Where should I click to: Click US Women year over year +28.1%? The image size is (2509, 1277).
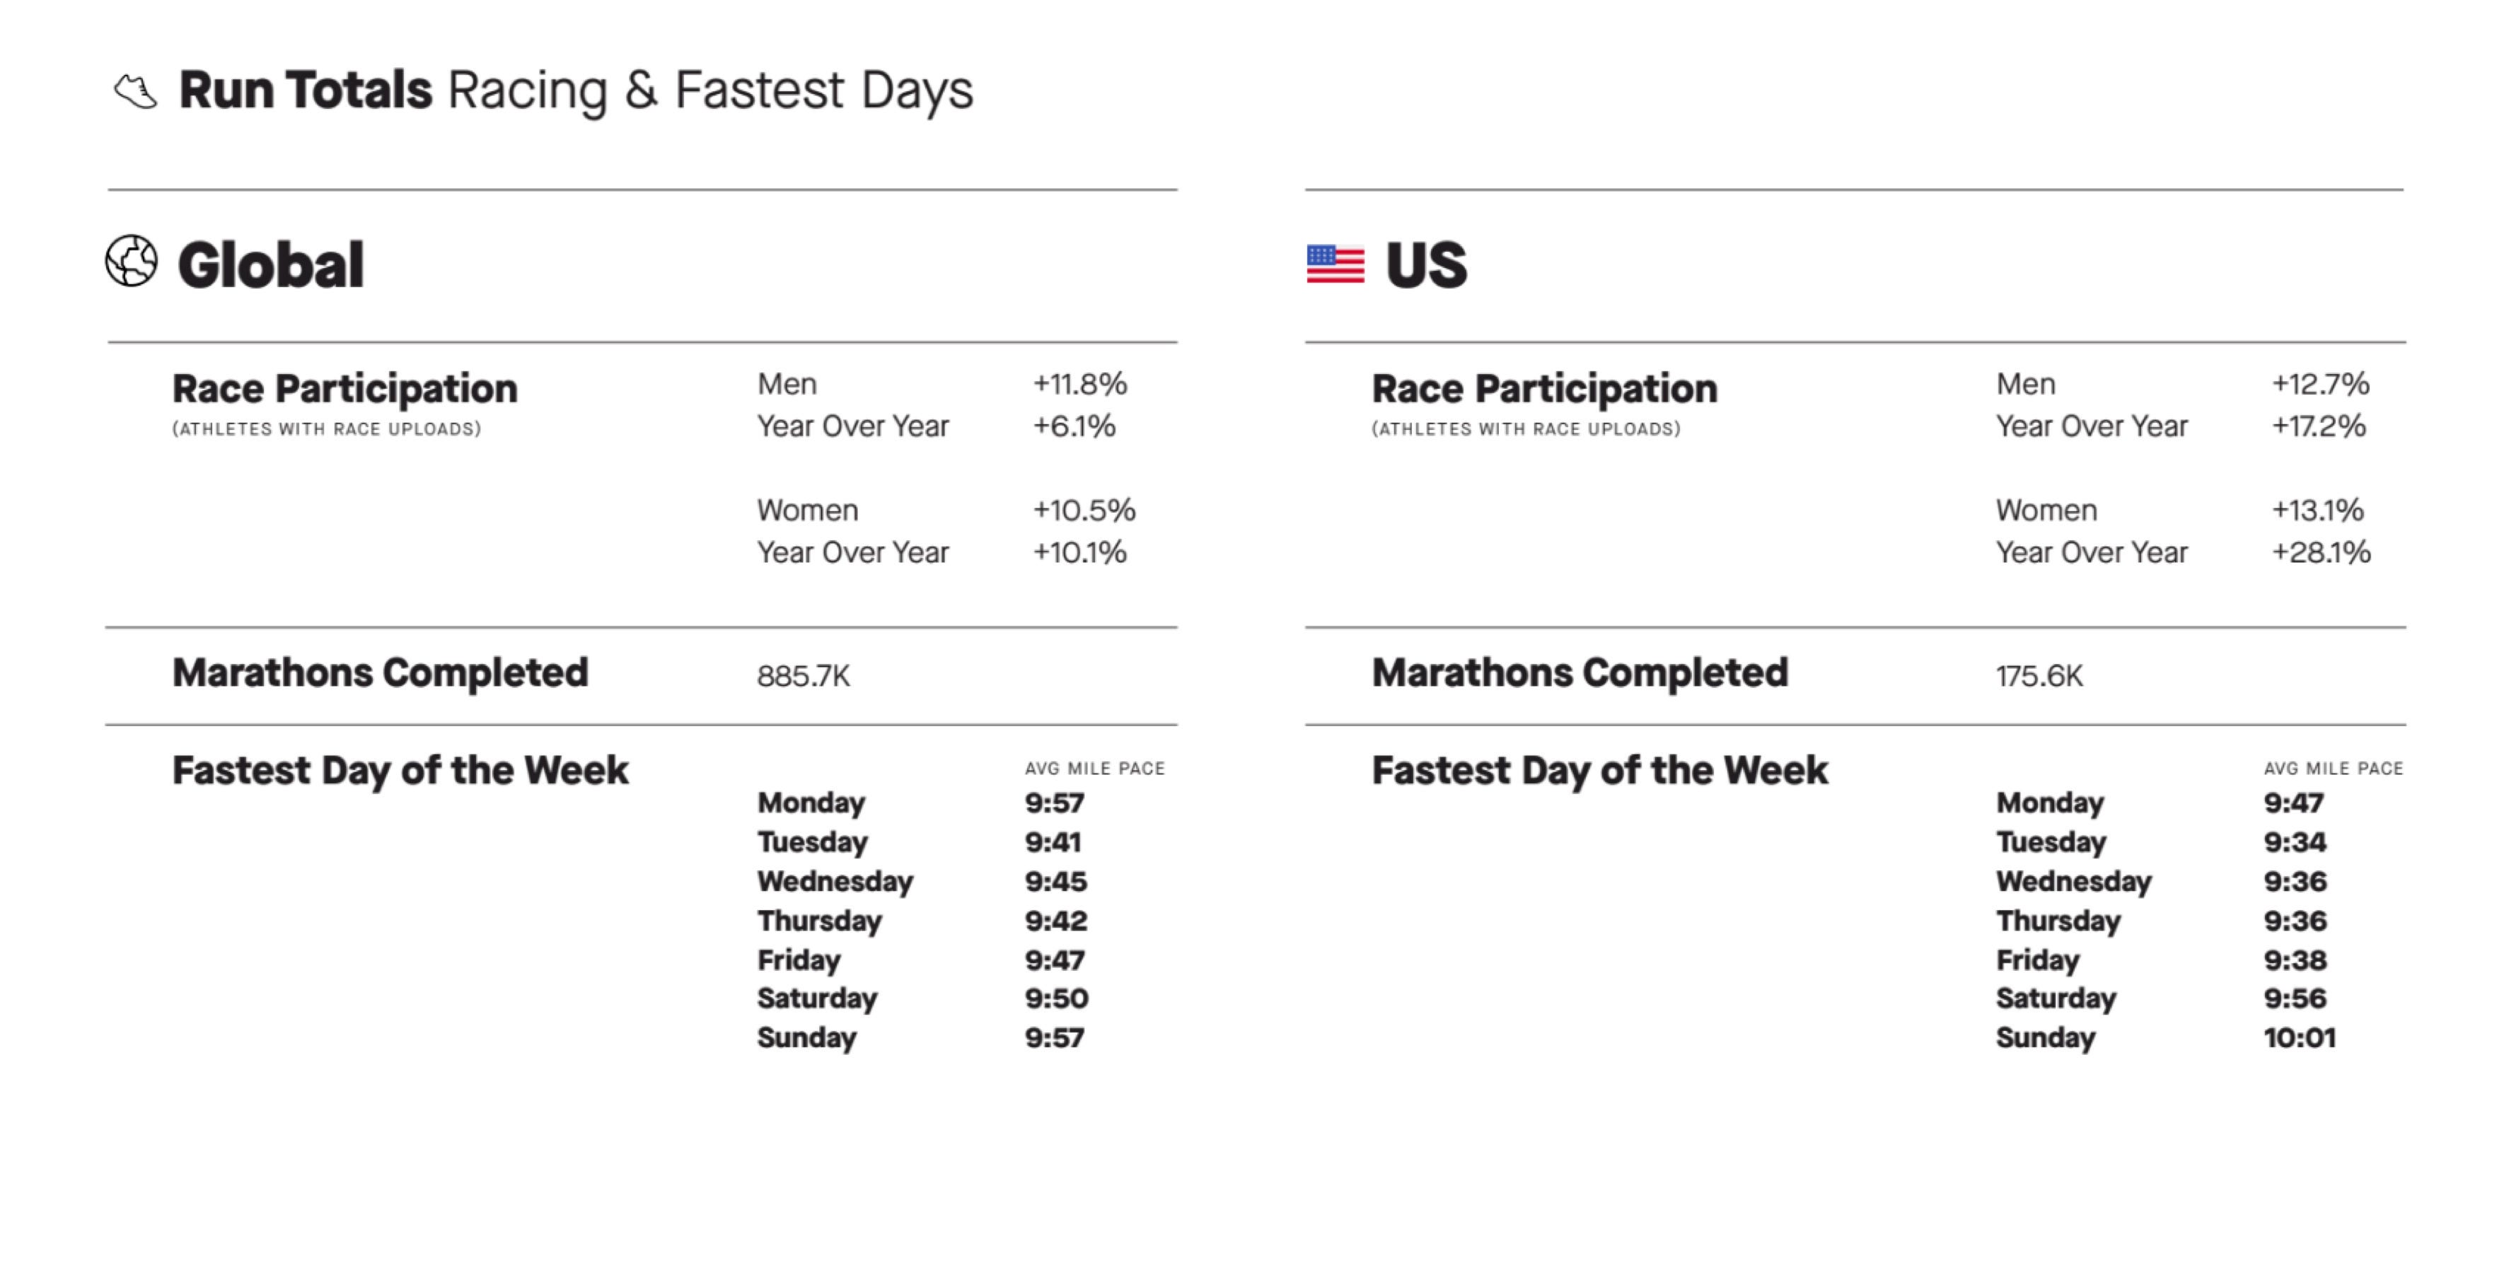pos(2321,552)
